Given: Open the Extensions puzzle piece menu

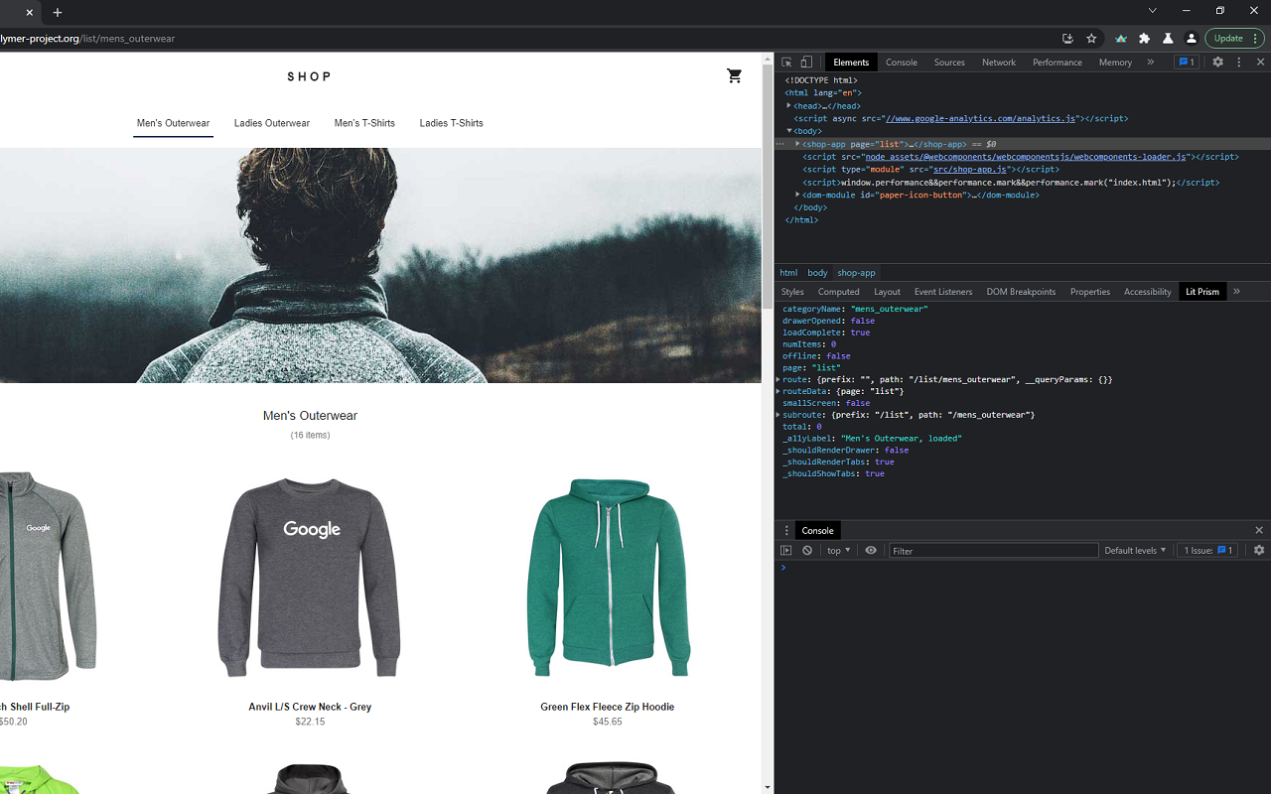Looking at the screenshot, I should click(x=1144, y=39).
